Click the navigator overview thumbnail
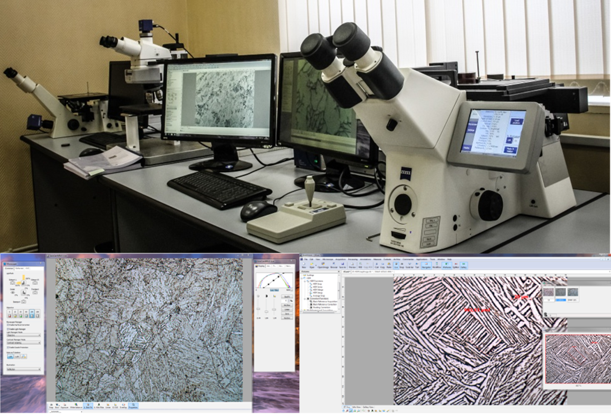Viewport: 611px width, 414px height. point(577,359)
